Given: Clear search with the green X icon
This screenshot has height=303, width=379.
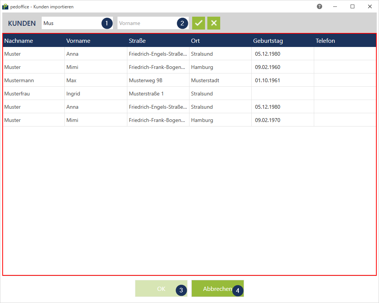Looking at the screenshot, I should (x=214, y=23).
